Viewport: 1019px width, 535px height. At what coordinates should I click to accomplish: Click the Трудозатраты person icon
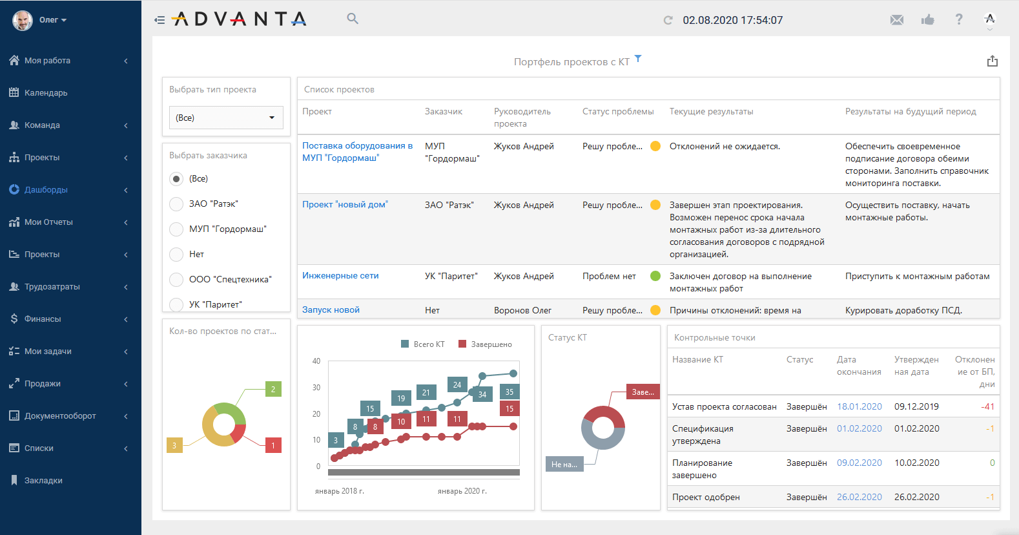(x=14, y=286)
